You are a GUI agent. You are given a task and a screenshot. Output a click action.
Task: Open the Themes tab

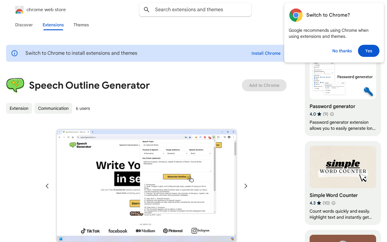pos(81,25)
